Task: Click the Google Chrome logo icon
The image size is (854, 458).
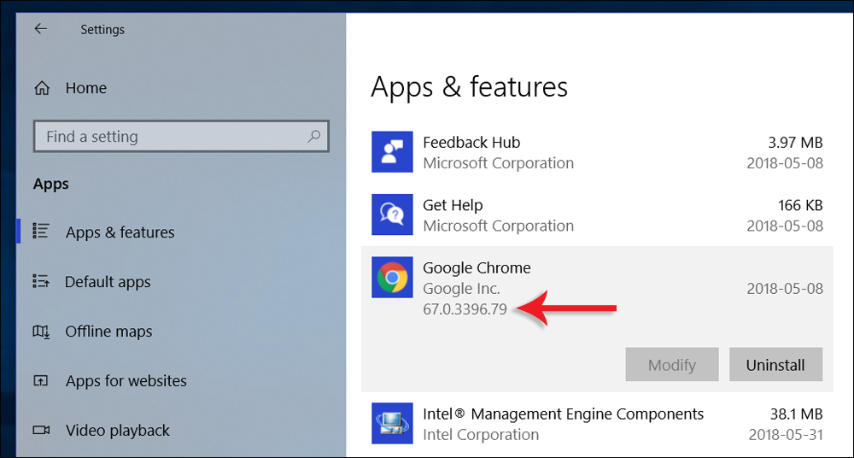Action: coord(393,278)
